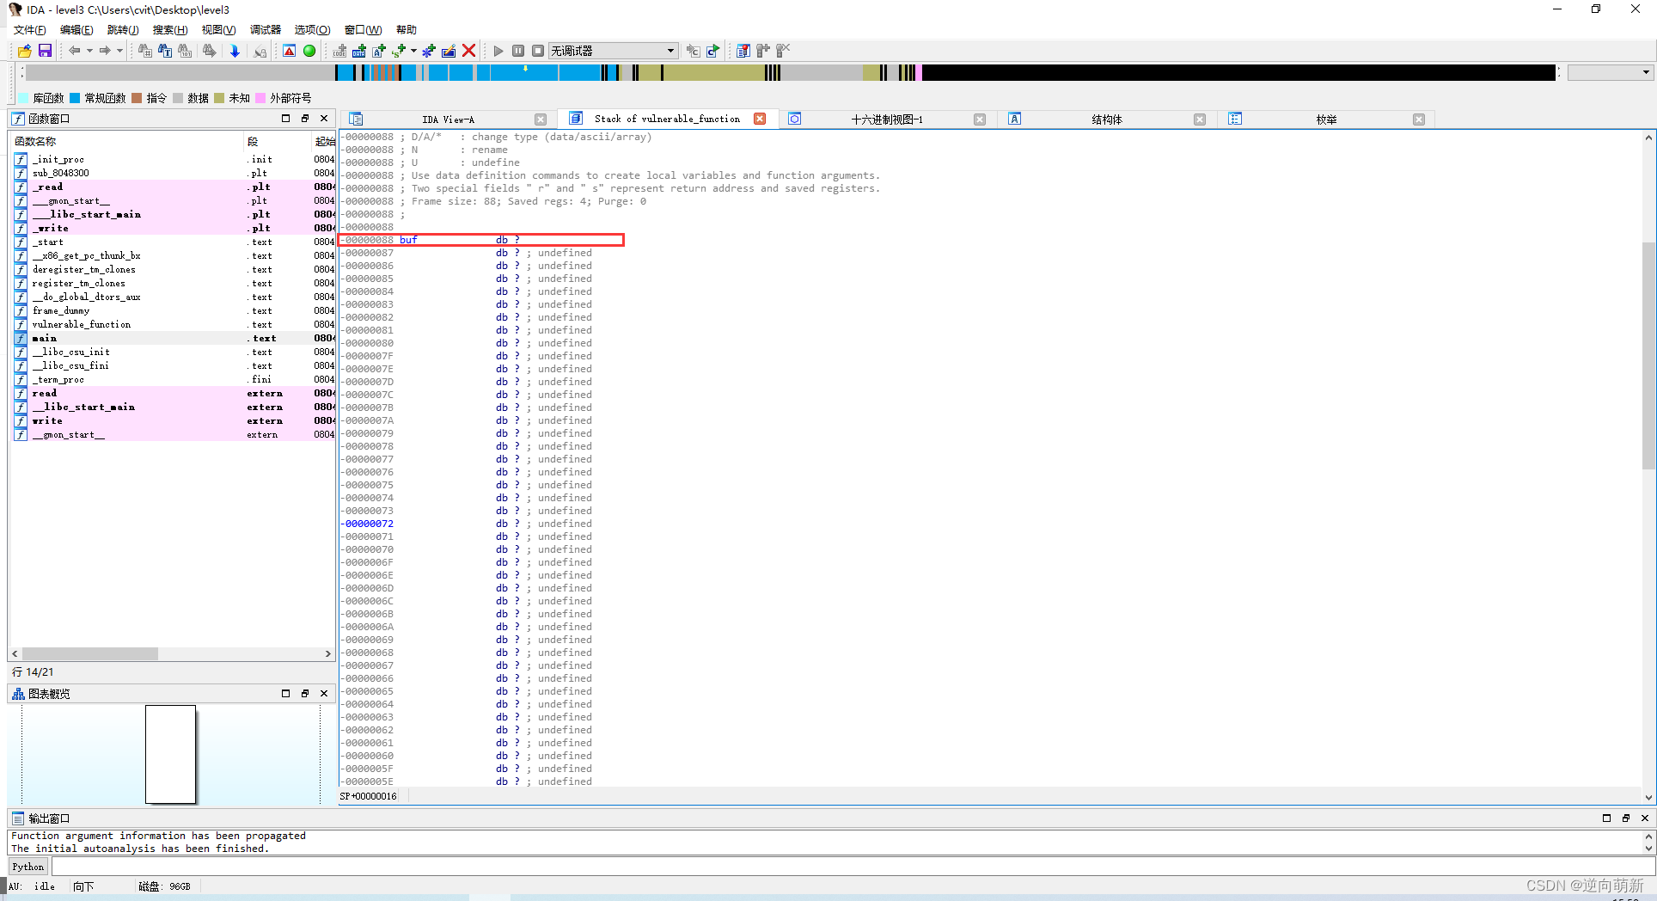Screen dimensions: 1657x901
Task: Click the yellow marker in navigation band
Action: [x=525, y=69]
